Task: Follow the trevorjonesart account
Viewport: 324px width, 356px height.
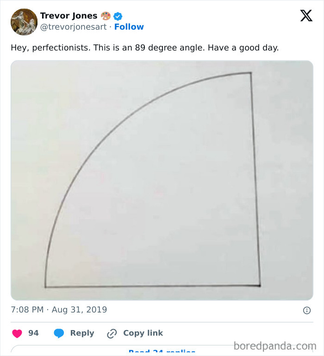Action: click(129, 27)
